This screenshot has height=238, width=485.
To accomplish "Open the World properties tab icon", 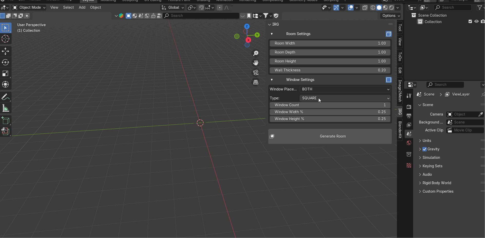I will click(x=409, y=143).
